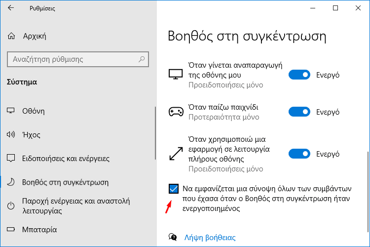Image resolution: width=370 pixels, height=247 pixels.
Task: Go to Ειδοποιήσεις και ενέργειες page
Action: 66,159
